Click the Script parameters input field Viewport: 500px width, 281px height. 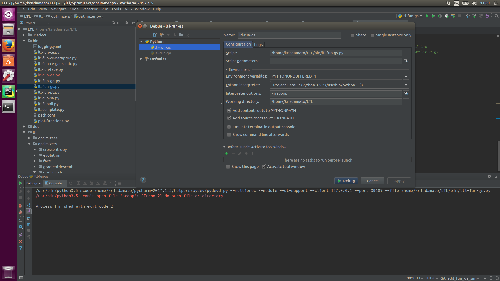pyautogui.click(x=336, y=61)
